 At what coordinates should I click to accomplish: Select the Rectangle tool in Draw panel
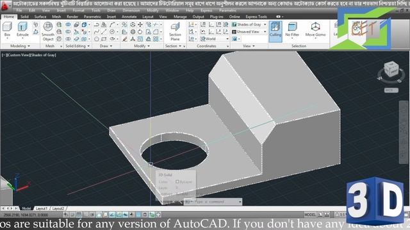point(104,39)
